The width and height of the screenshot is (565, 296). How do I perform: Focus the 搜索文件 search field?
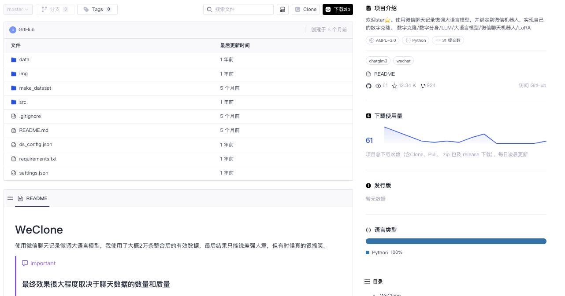pyautogui.click(x=238, y=9)
